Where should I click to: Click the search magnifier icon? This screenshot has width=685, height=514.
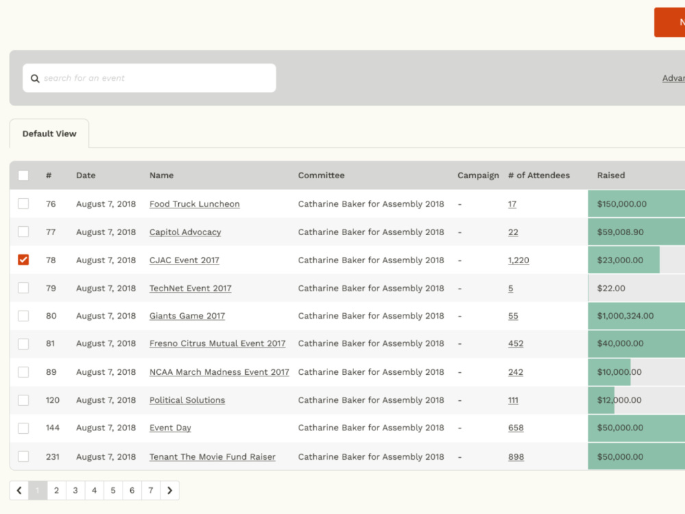pos(35,78)
